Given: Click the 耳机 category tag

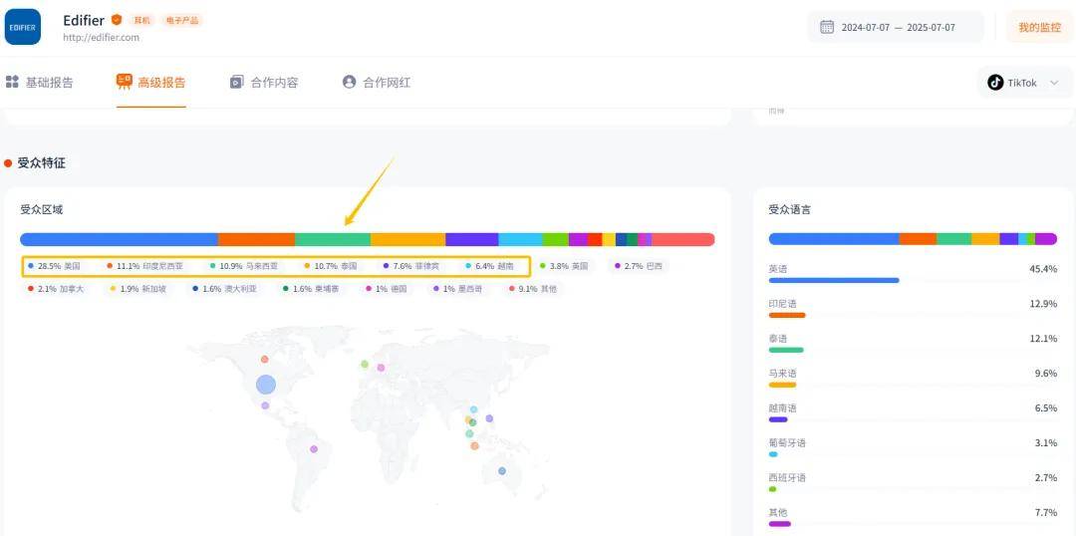Looking at the screenshot, I should click(x=141, y=20).
